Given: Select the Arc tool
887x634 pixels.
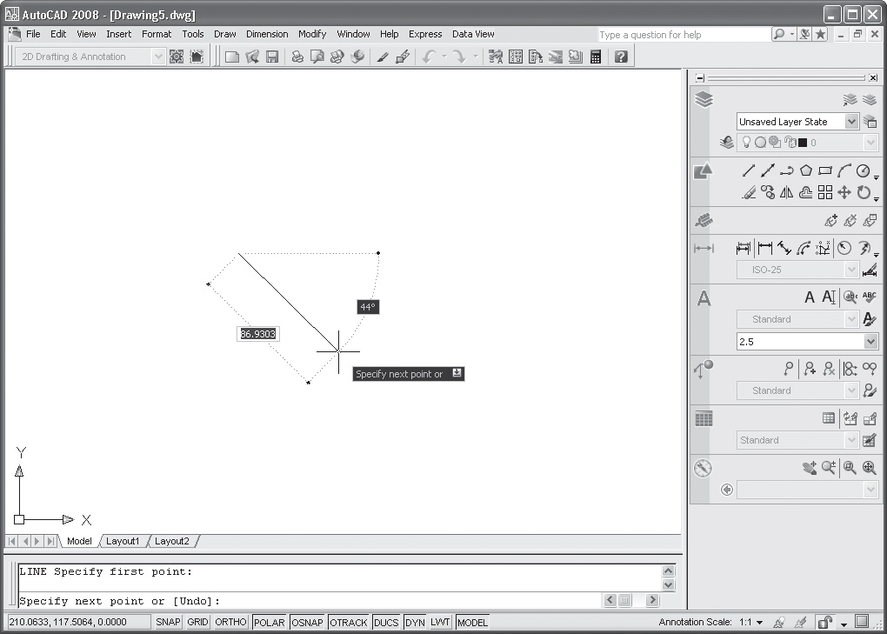Looking at the screenshot, I should click(x=844, y=170).
